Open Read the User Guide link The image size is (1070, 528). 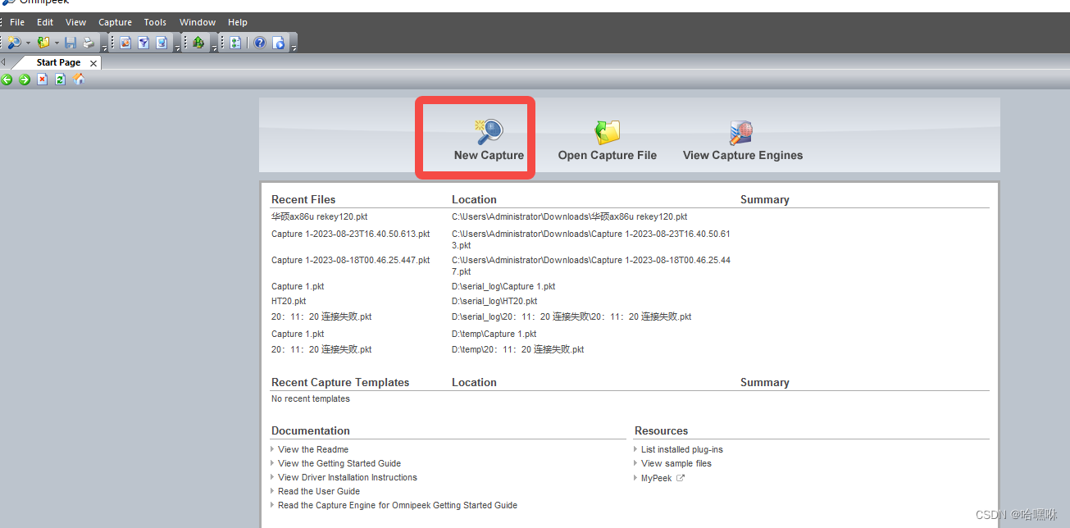(x=319, y=491)
